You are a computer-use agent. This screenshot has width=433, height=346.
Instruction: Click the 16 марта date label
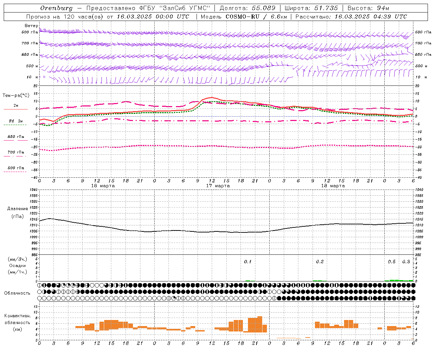pos(103,186)
